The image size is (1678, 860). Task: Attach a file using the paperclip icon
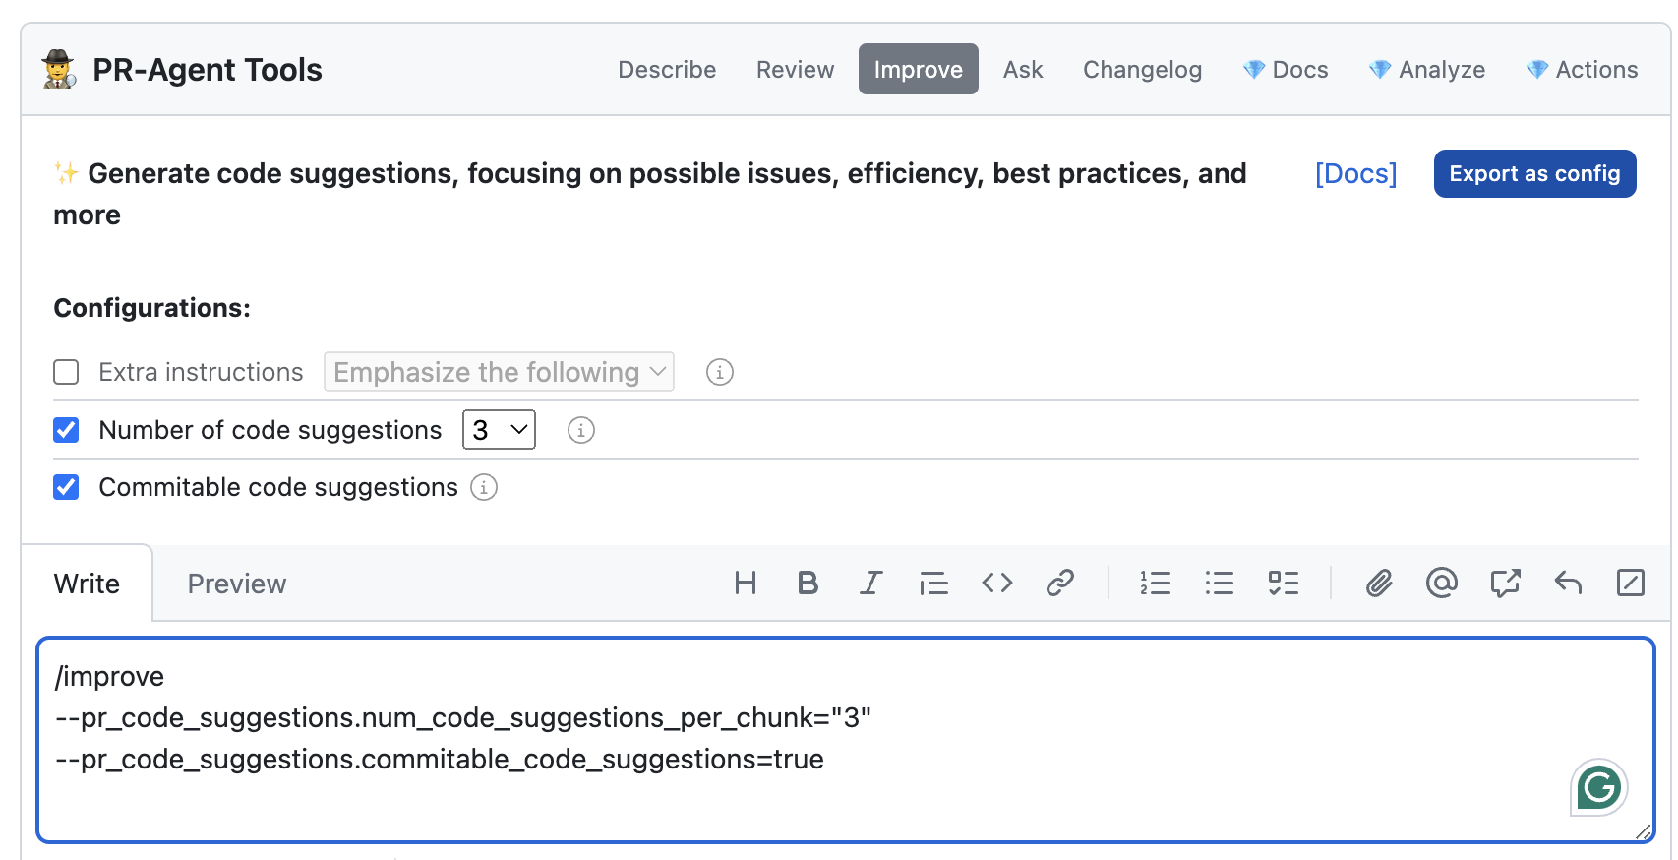1379,584
